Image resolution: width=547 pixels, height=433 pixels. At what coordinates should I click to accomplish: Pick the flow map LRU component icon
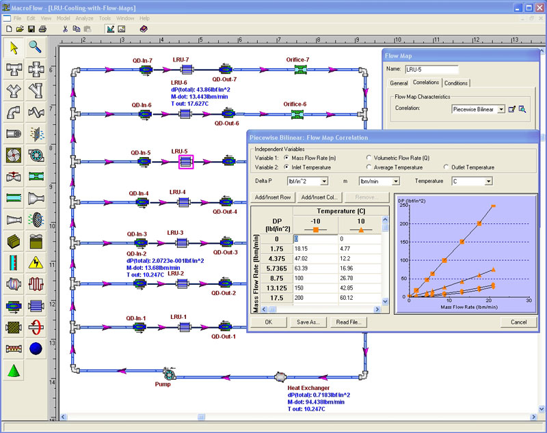point(36,306)
